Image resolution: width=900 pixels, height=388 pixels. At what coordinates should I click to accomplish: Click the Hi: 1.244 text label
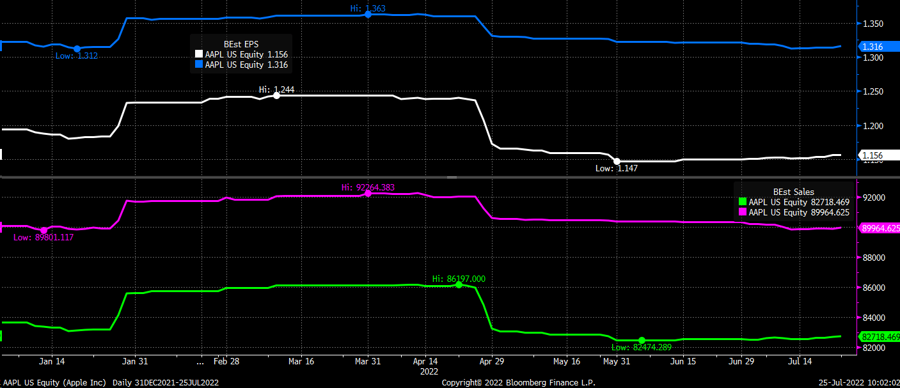coord(276,89)
